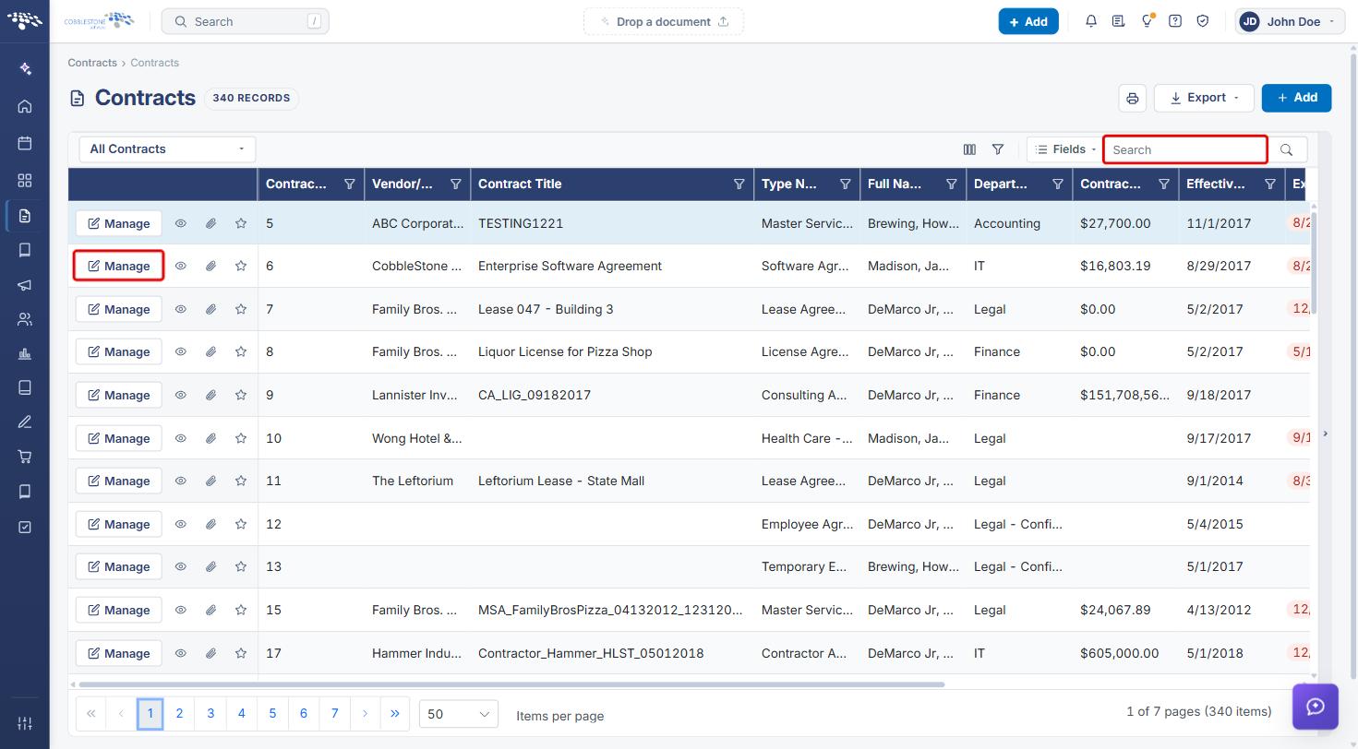Image resolution: width=1358 pixels, height=749 pixels.
Task: Expand the Export dropdown
Action: [1204, 98]
